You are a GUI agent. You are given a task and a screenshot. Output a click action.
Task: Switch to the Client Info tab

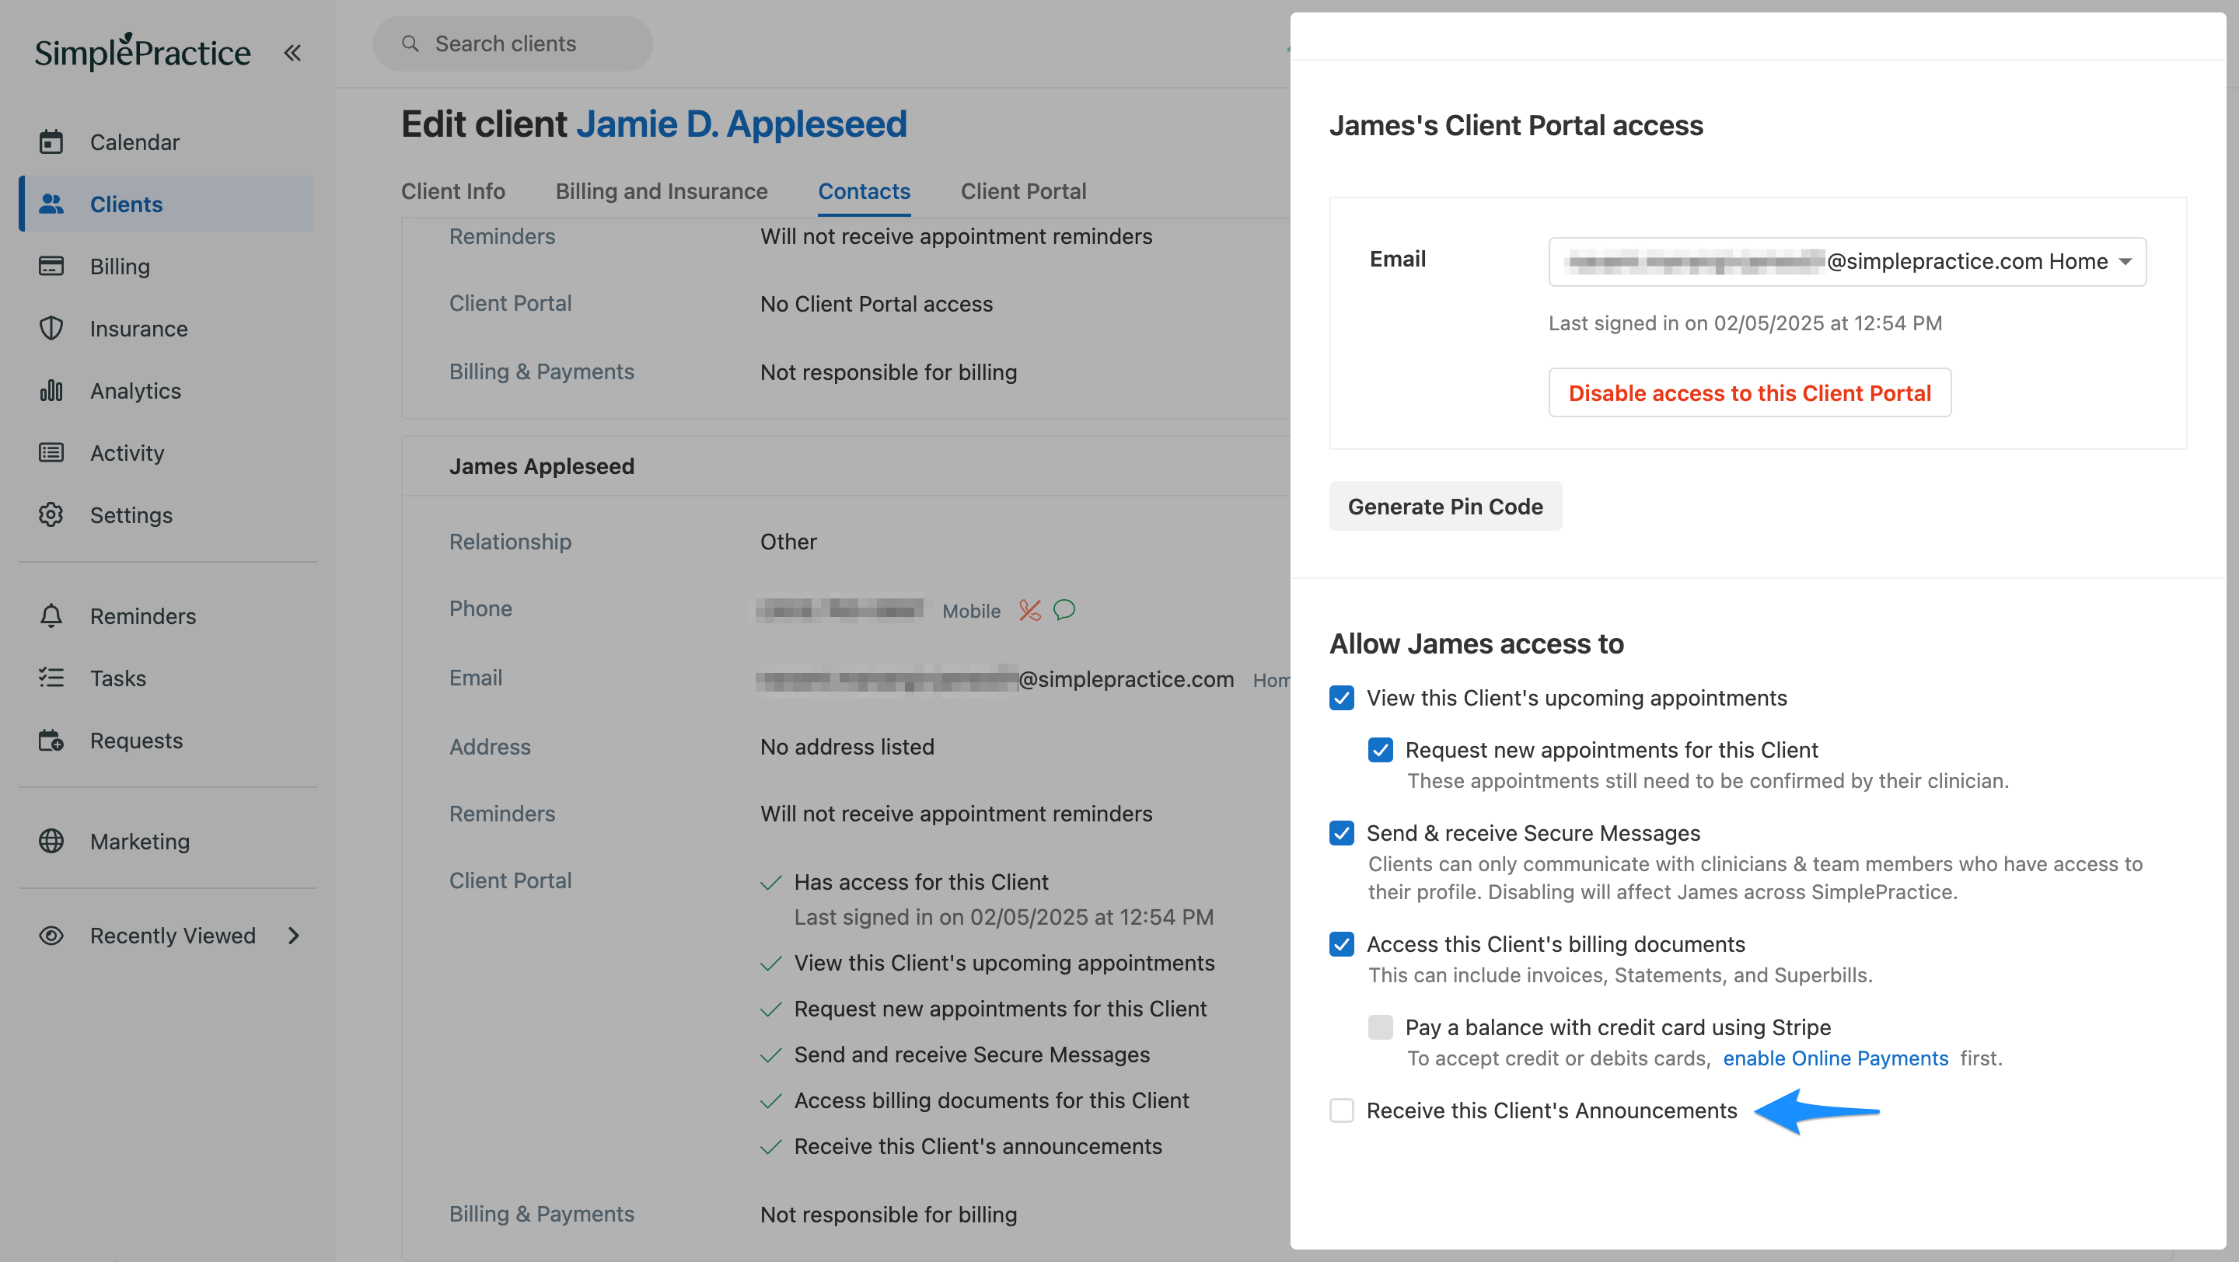452,191
